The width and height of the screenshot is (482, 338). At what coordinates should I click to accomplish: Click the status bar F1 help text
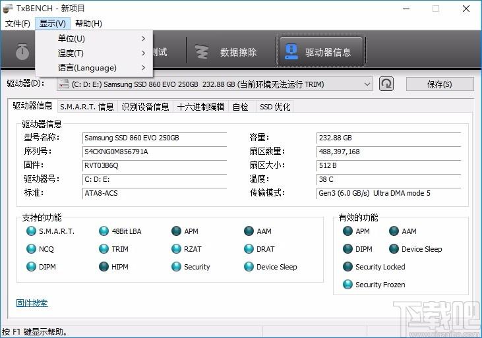(x=34, y=332)
